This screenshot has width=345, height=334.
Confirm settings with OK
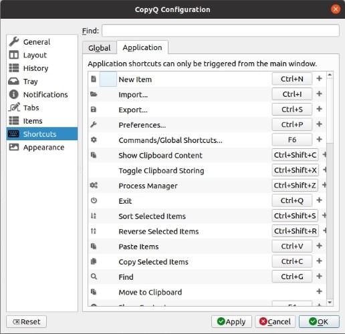(319, 321)
